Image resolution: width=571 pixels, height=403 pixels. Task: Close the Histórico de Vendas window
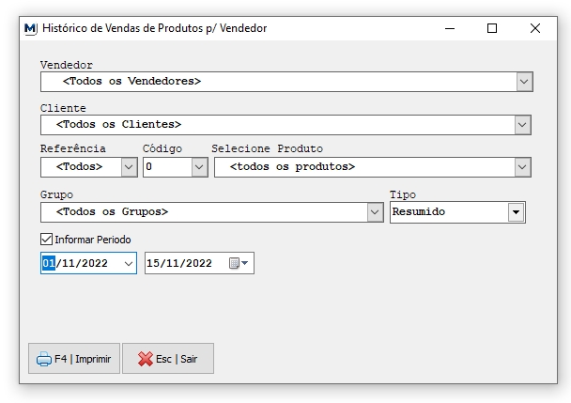point(535,28)
